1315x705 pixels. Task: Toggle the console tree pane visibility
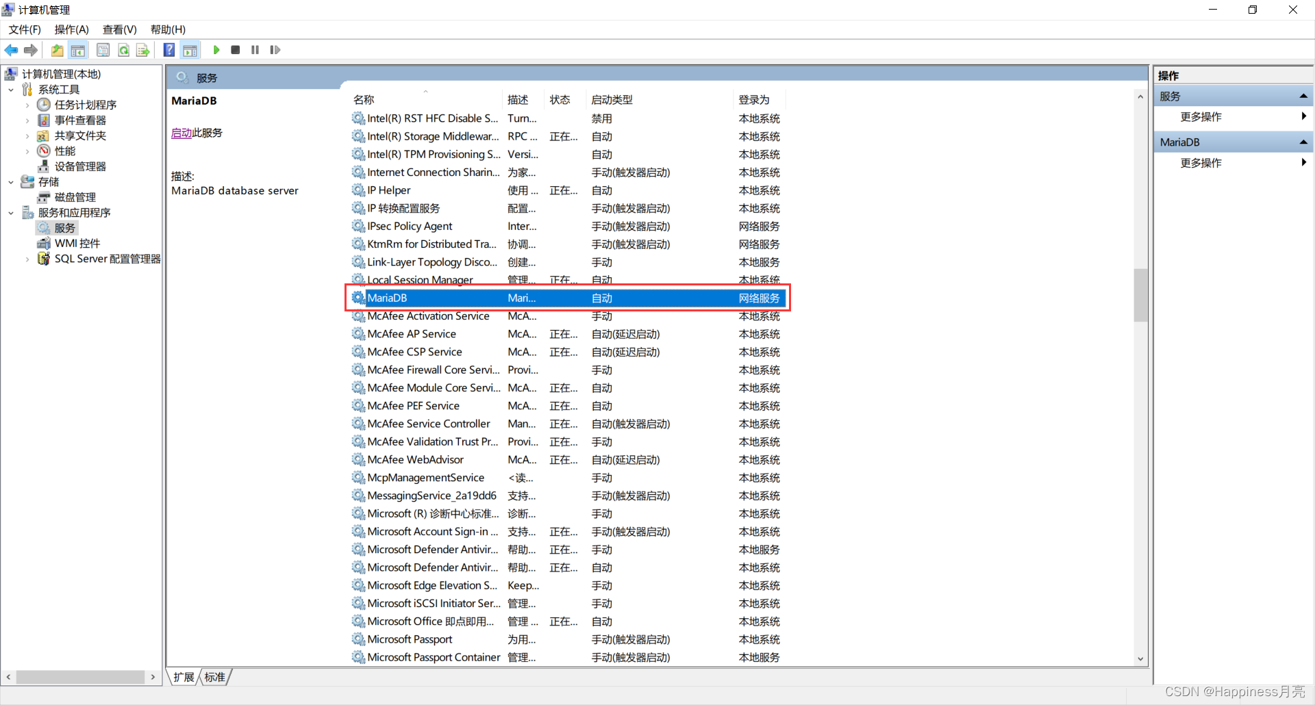click(78, 49)
